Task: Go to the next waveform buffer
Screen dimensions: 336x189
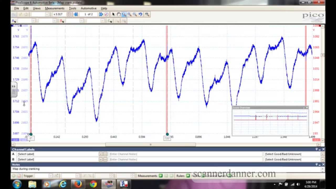Action: click(101, 14)
